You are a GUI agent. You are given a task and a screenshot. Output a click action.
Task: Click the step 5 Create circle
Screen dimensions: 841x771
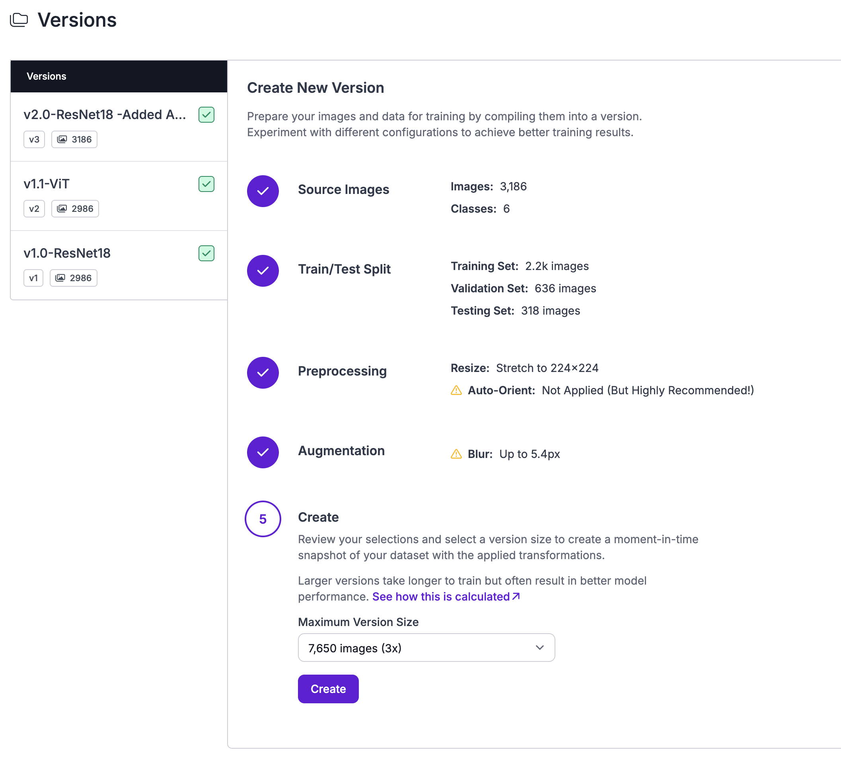[263, 519]
